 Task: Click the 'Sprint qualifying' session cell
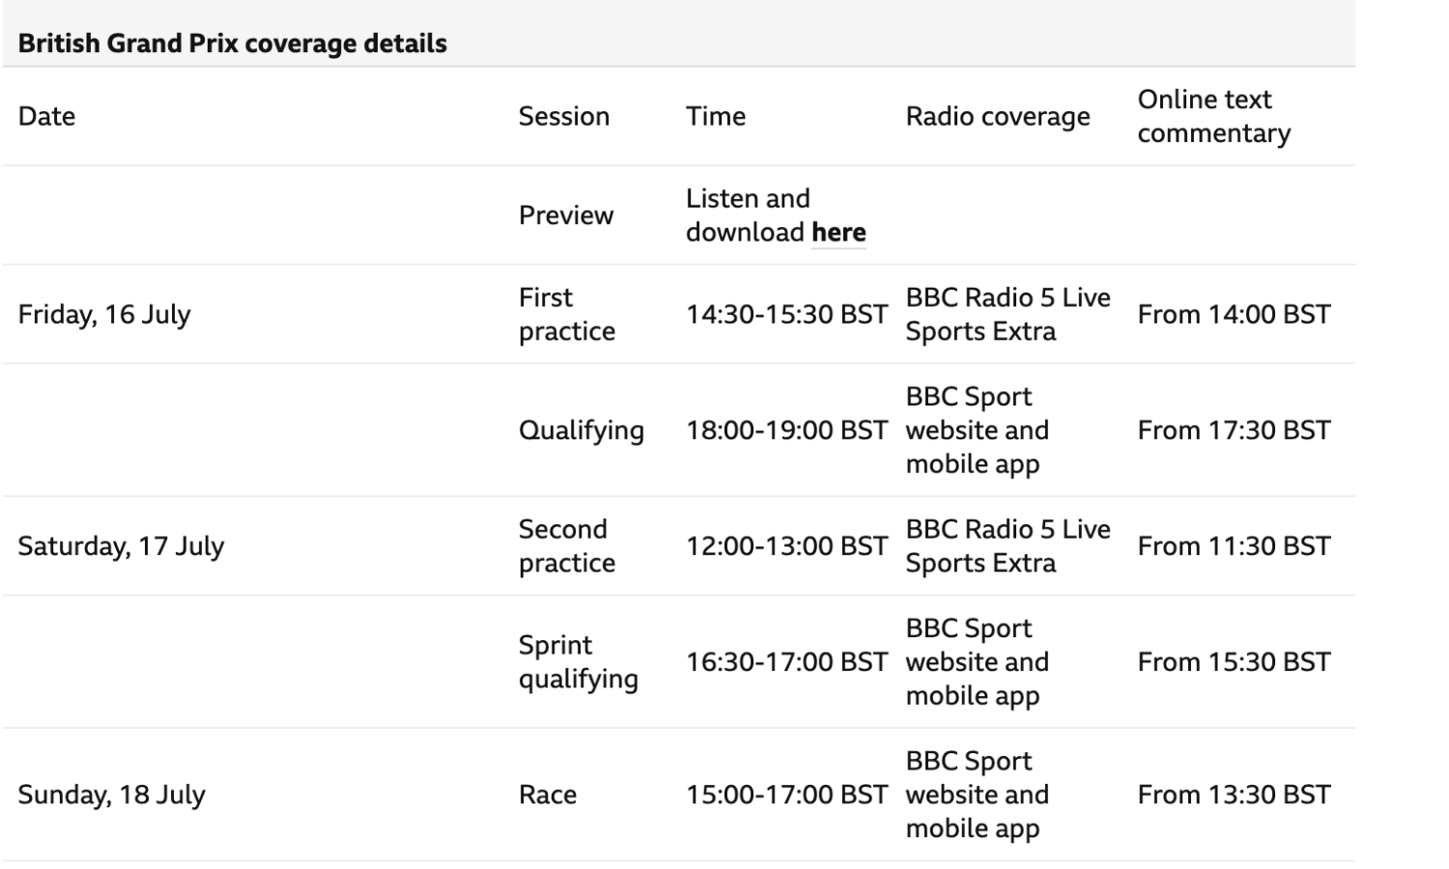click(579, 662)
